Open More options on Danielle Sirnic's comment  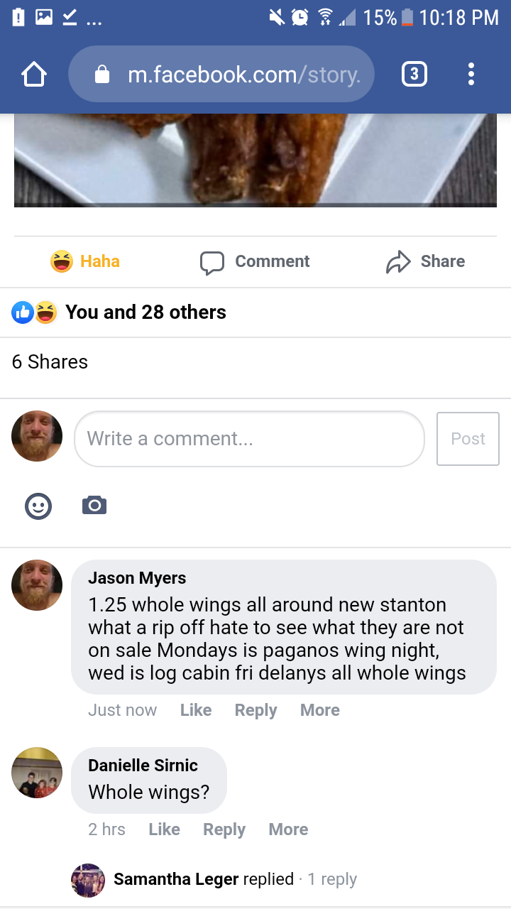(x=288, y=829)
